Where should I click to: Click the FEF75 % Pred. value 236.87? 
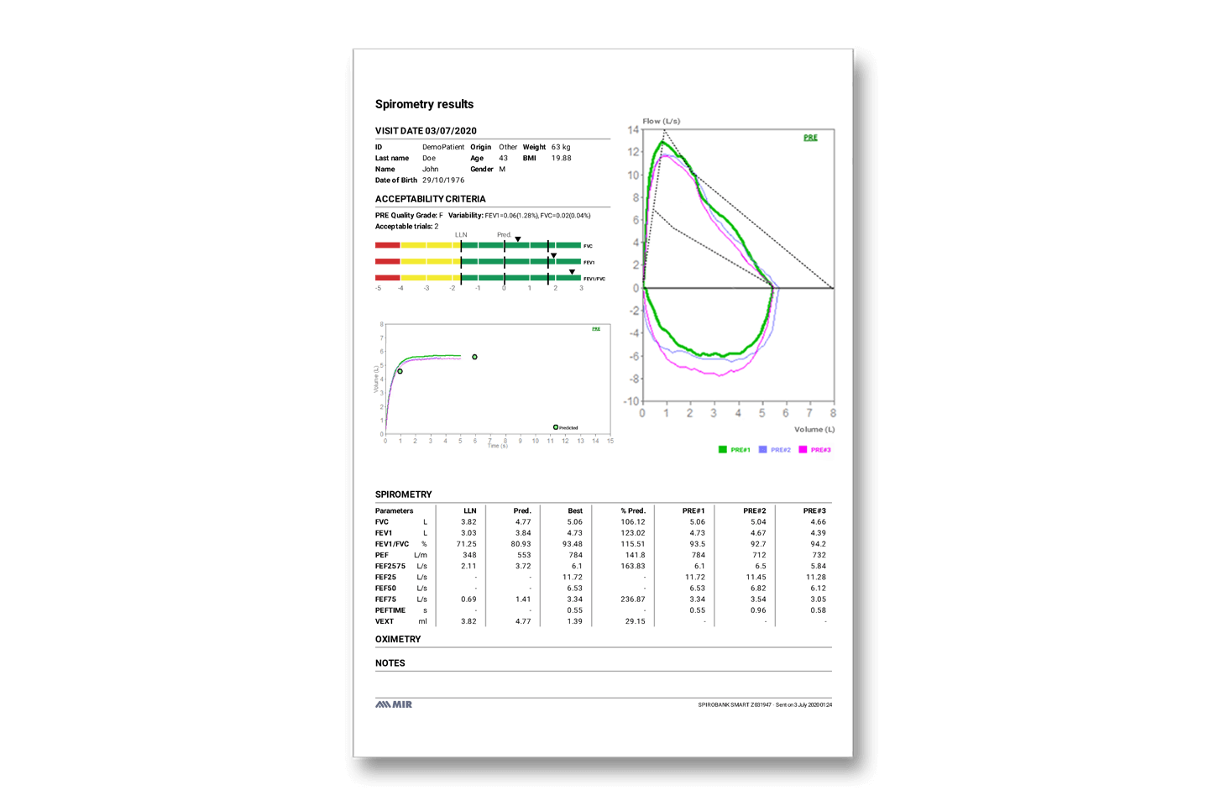coord(633,599)
